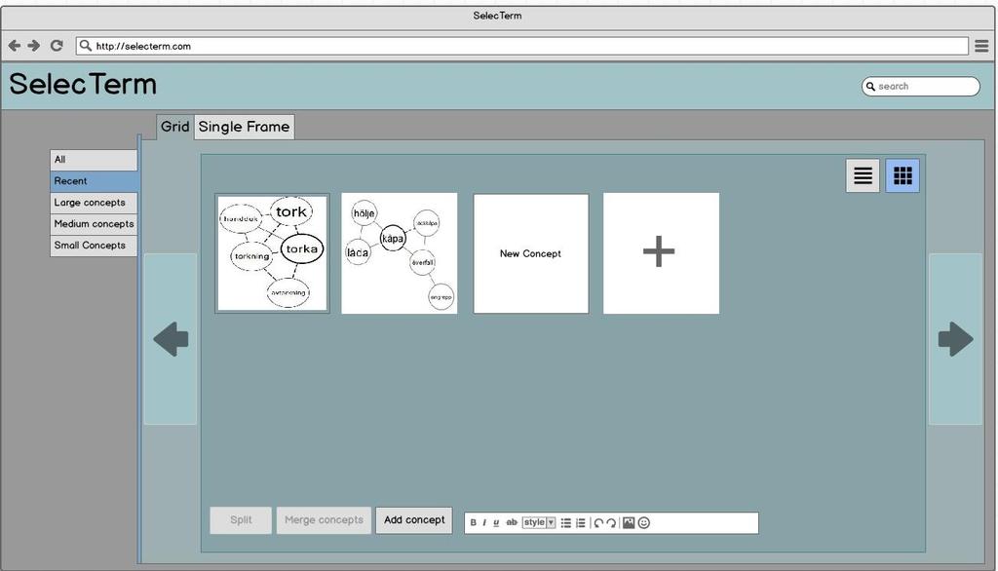Click the SelecTerm logo title
This screenshot has height=571, width=998.
(83, 84)
